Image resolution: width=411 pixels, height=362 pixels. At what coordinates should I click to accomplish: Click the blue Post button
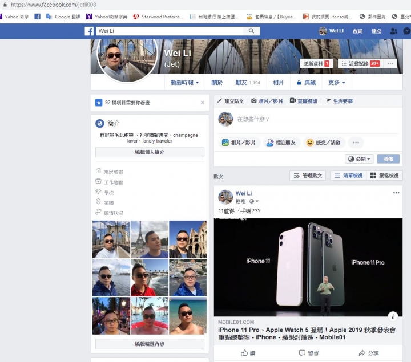click(388, 159)
